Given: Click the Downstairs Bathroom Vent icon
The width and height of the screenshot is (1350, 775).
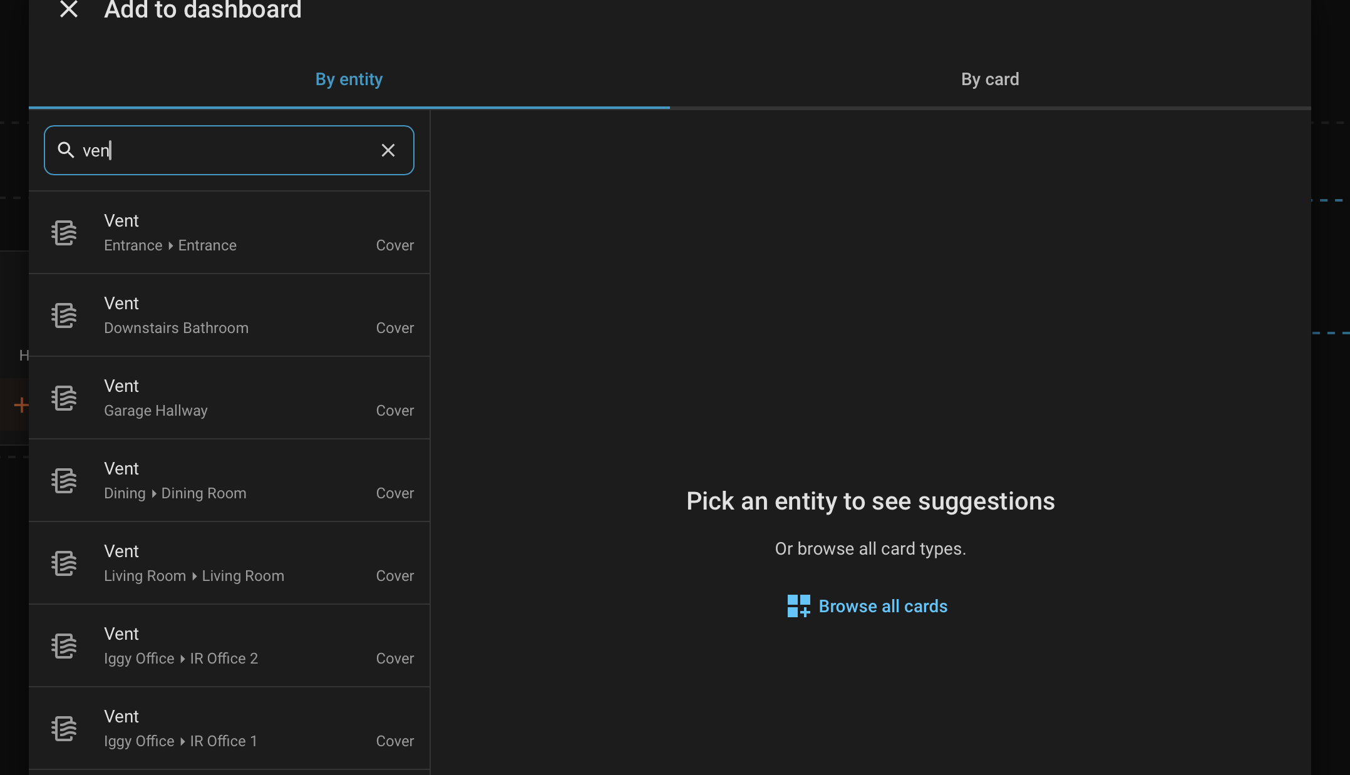Looking at the screenshot, I should point(64,316).
